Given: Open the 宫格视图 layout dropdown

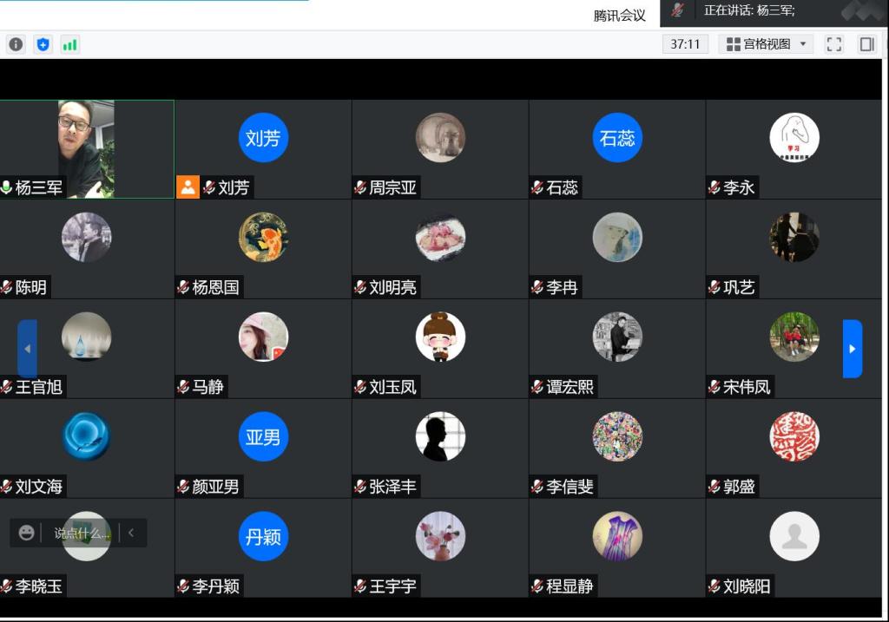Looking at the screenshot, I should (767, 44).
